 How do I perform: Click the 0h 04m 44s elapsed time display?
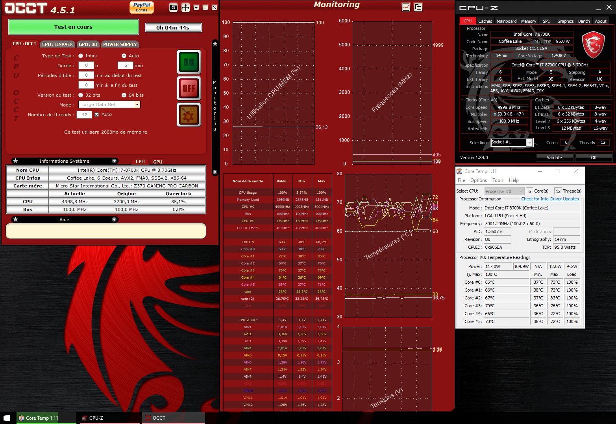173,28
